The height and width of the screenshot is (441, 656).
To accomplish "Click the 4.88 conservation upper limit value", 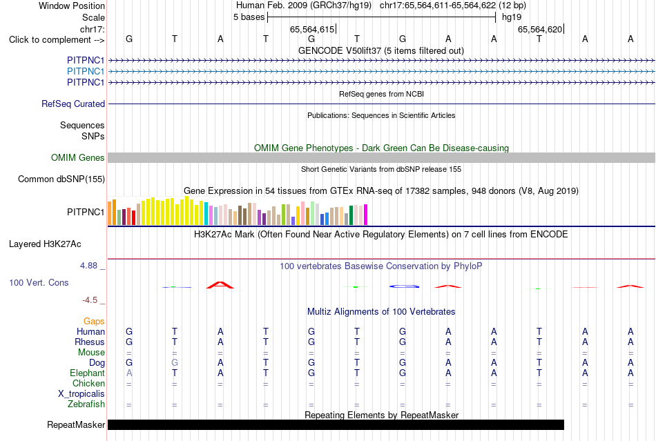I will pos(88,266).
